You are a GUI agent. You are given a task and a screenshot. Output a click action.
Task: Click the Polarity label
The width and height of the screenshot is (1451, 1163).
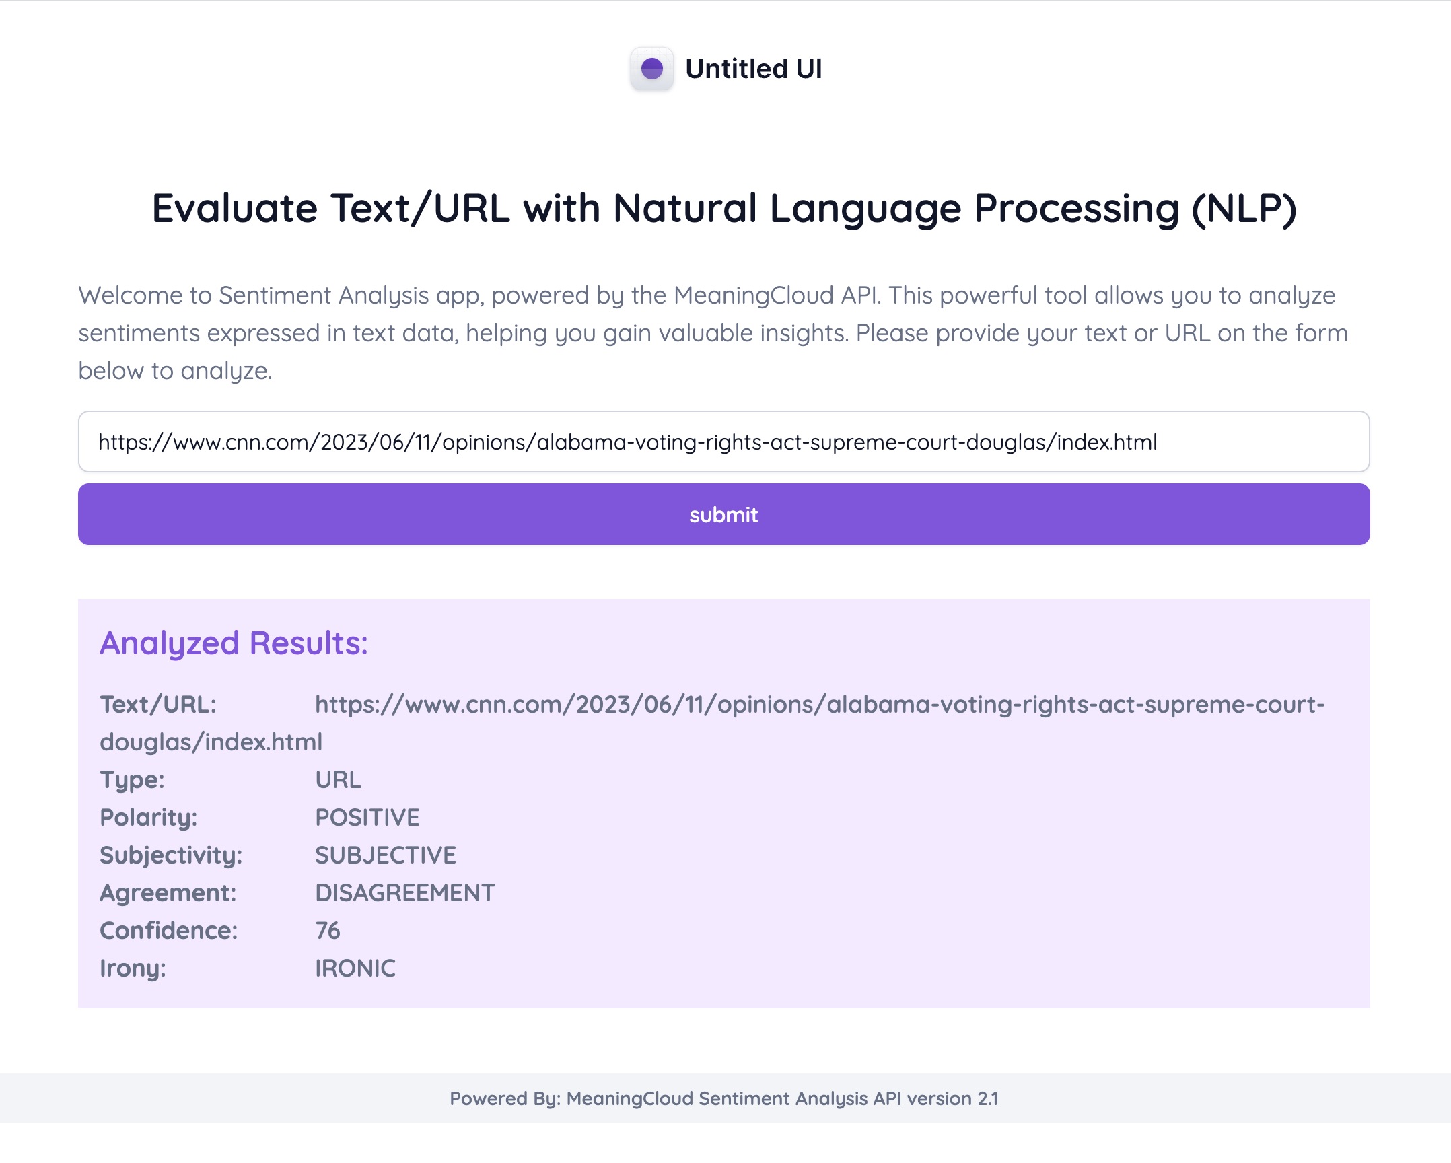[x=149, y=817]
